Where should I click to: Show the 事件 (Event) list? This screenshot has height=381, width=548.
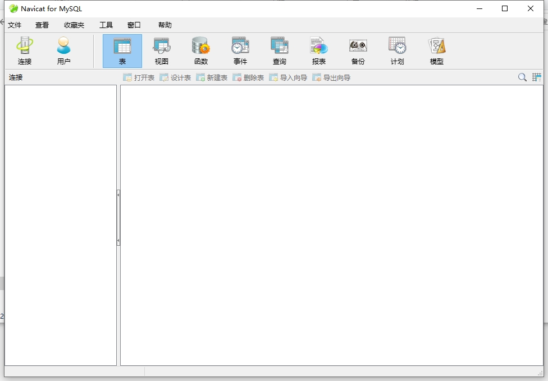point(240,51)
